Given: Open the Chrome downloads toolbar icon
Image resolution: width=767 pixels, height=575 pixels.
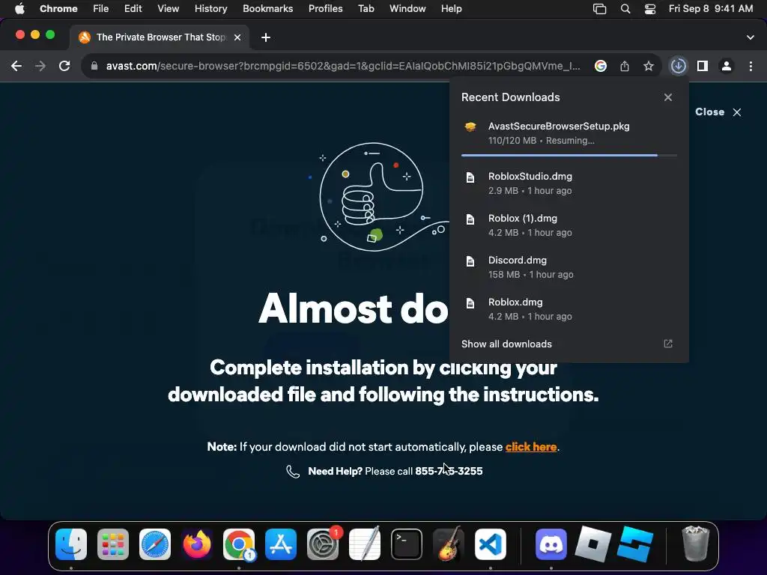Looking at the screenshot, I should [x=678, y=66].
